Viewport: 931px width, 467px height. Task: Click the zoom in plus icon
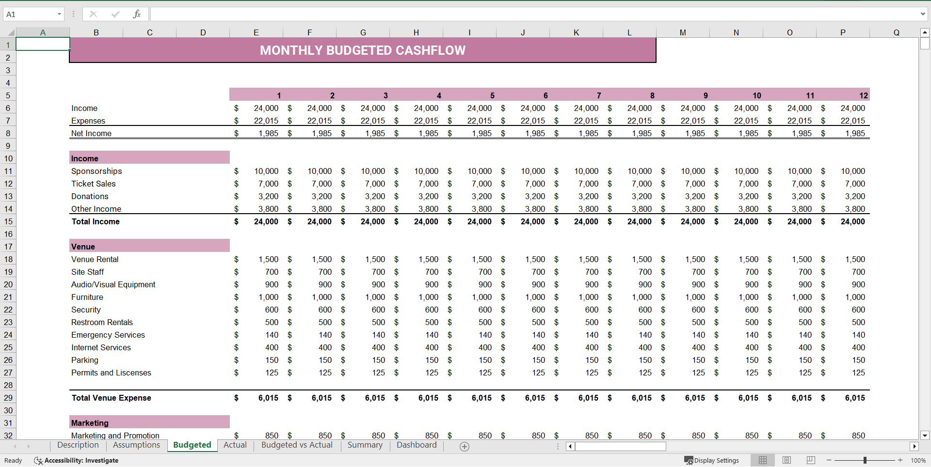[900, 460]
